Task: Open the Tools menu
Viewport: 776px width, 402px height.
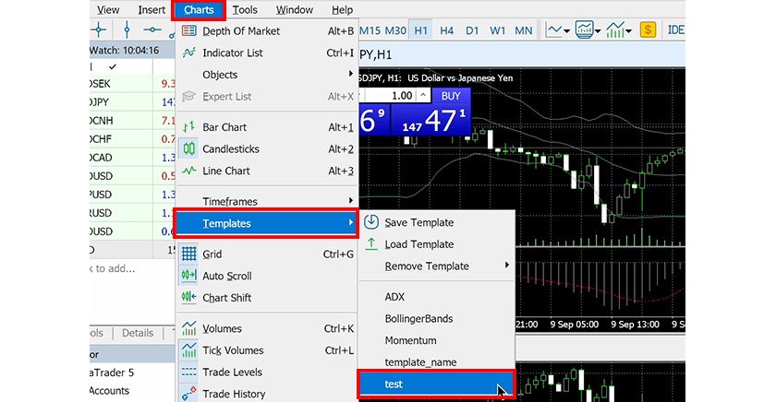Action: (x=245, y=10)
